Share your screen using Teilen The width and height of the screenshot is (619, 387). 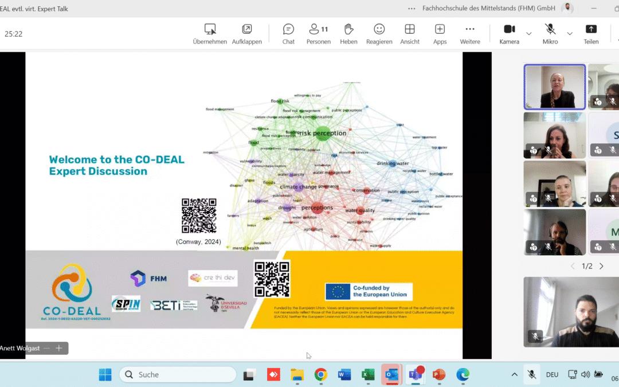(x=591, y=34)
